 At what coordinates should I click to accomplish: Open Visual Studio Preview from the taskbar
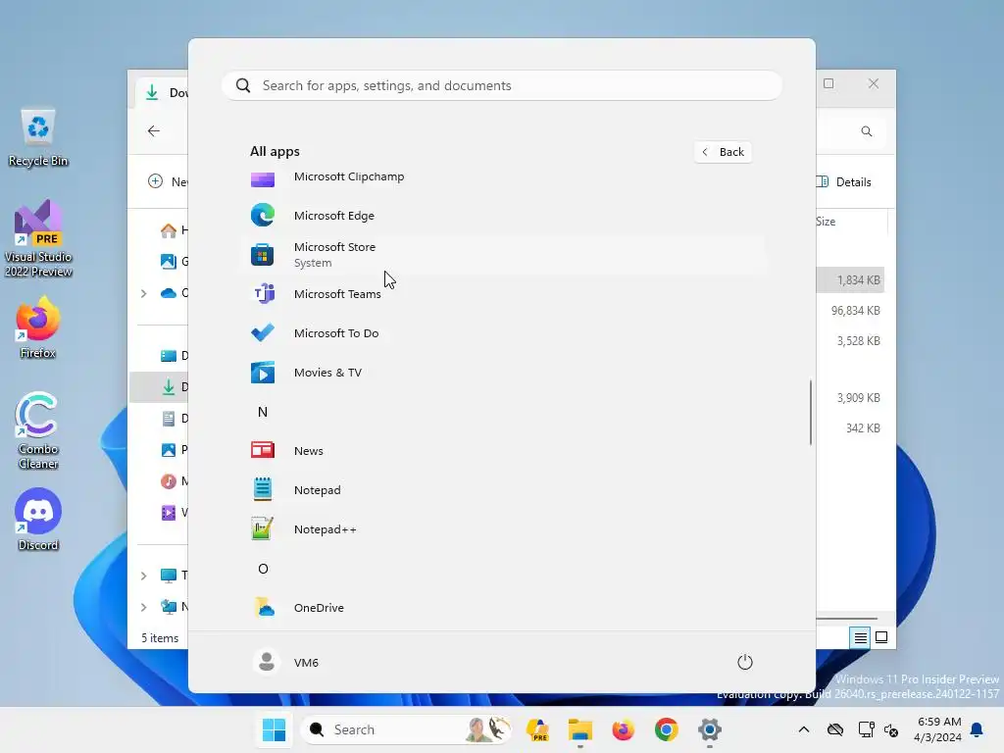pyautogui.click(x=537, y=729)
